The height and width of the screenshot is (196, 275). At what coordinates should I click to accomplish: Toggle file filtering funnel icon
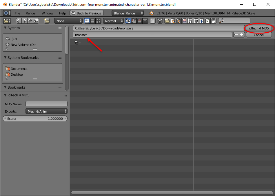click(160, 21)
